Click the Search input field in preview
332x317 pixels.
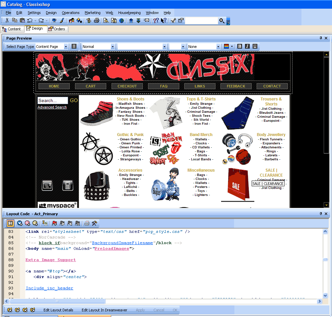click(52, 100)
